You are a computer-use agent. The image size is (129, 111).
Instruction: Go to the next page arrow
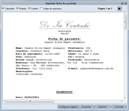[x=120, y=9]
